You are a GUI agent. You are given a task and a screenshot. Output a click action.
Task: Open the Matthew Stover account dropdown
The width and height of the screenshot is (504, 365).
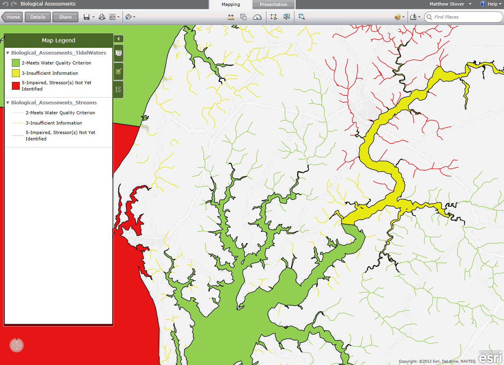pos(450,4)
